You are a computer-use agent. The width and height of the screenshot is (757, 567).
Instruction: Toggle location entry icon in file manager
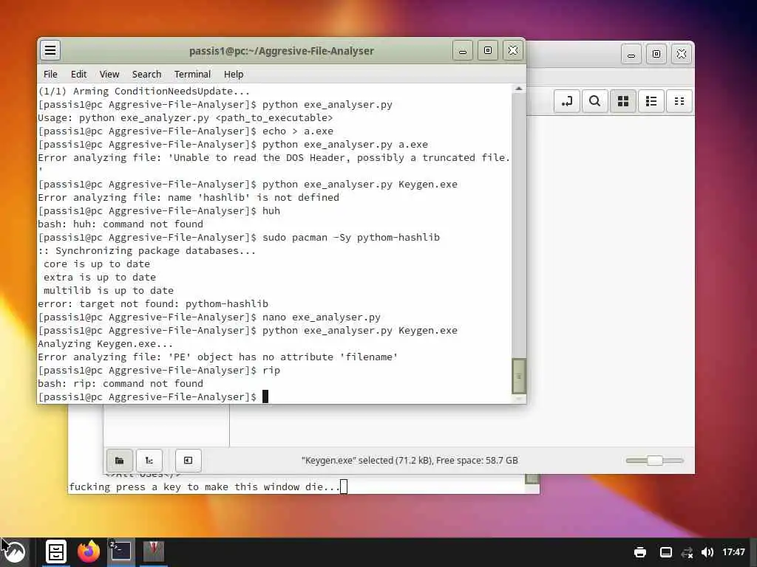pos(567,101)
